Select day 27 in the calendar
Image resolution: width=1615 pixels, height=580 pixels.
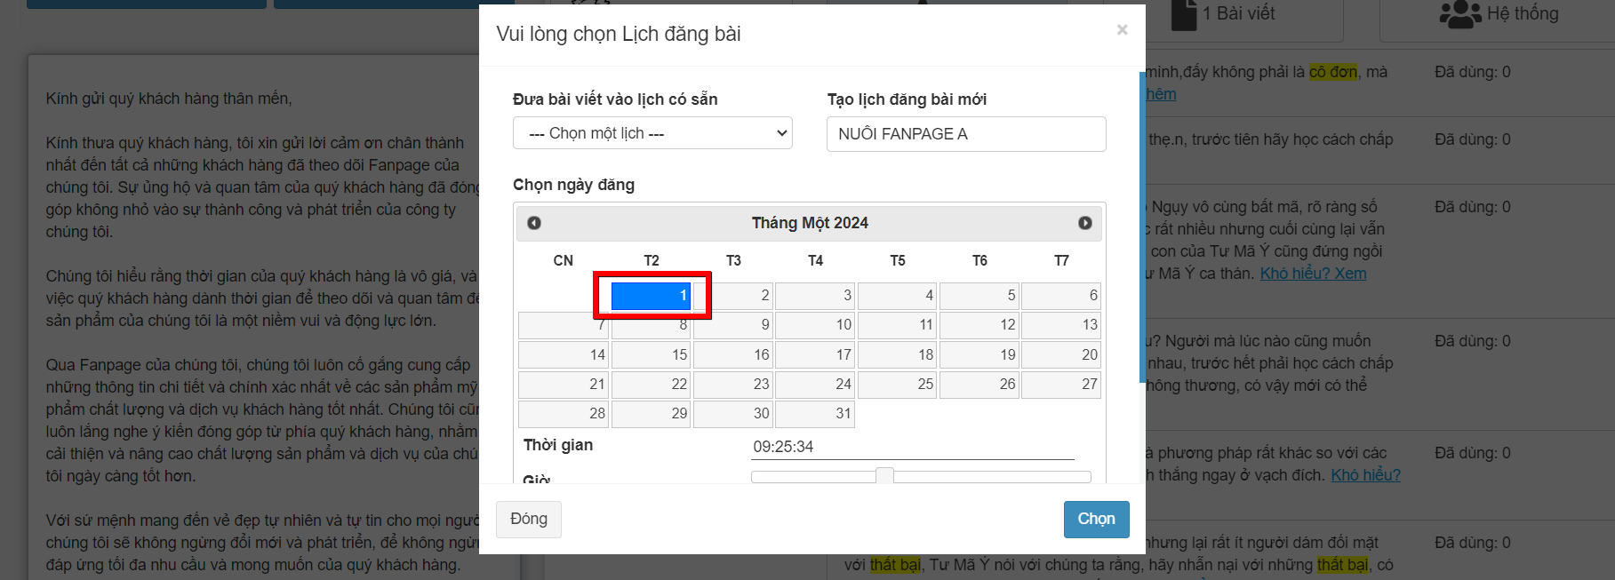point(1060,385)
